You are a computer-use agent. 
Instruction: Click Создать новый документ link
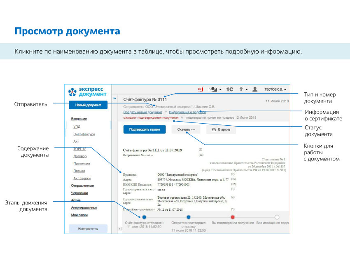pos(142,112)
